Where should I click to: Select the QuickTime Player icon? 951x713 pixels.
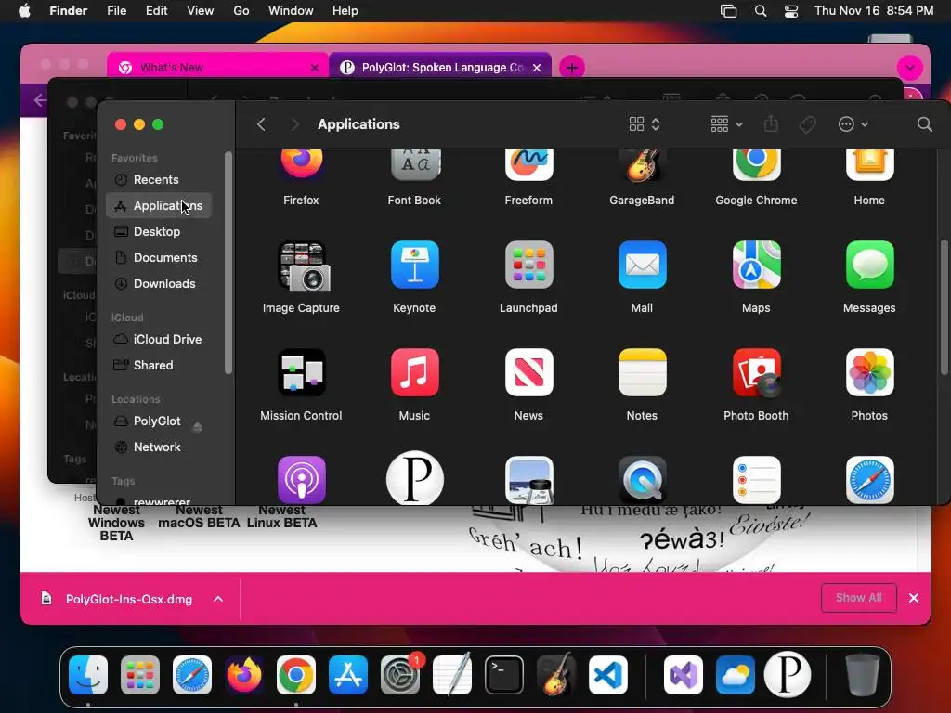642,480
